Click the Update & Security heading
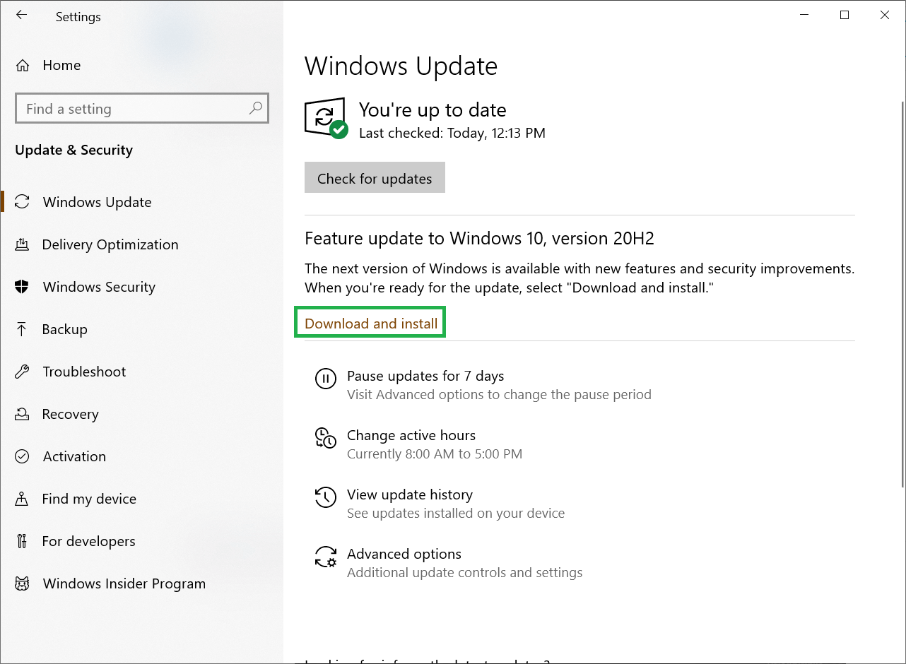This screenshot has width=906, height=664. coord(73,150)
